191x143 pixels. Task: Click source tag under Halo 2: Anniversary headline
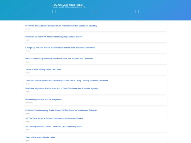[28, 62]
